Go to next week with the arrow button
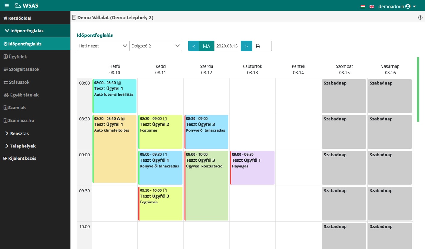 tap(247, 46)
